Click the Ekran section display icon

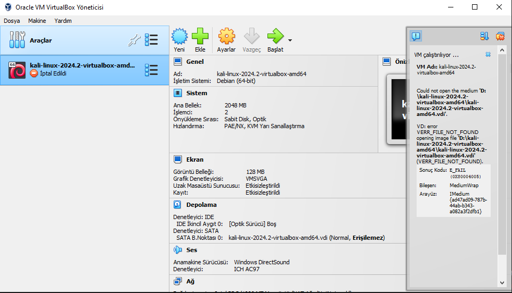(177, 160)
